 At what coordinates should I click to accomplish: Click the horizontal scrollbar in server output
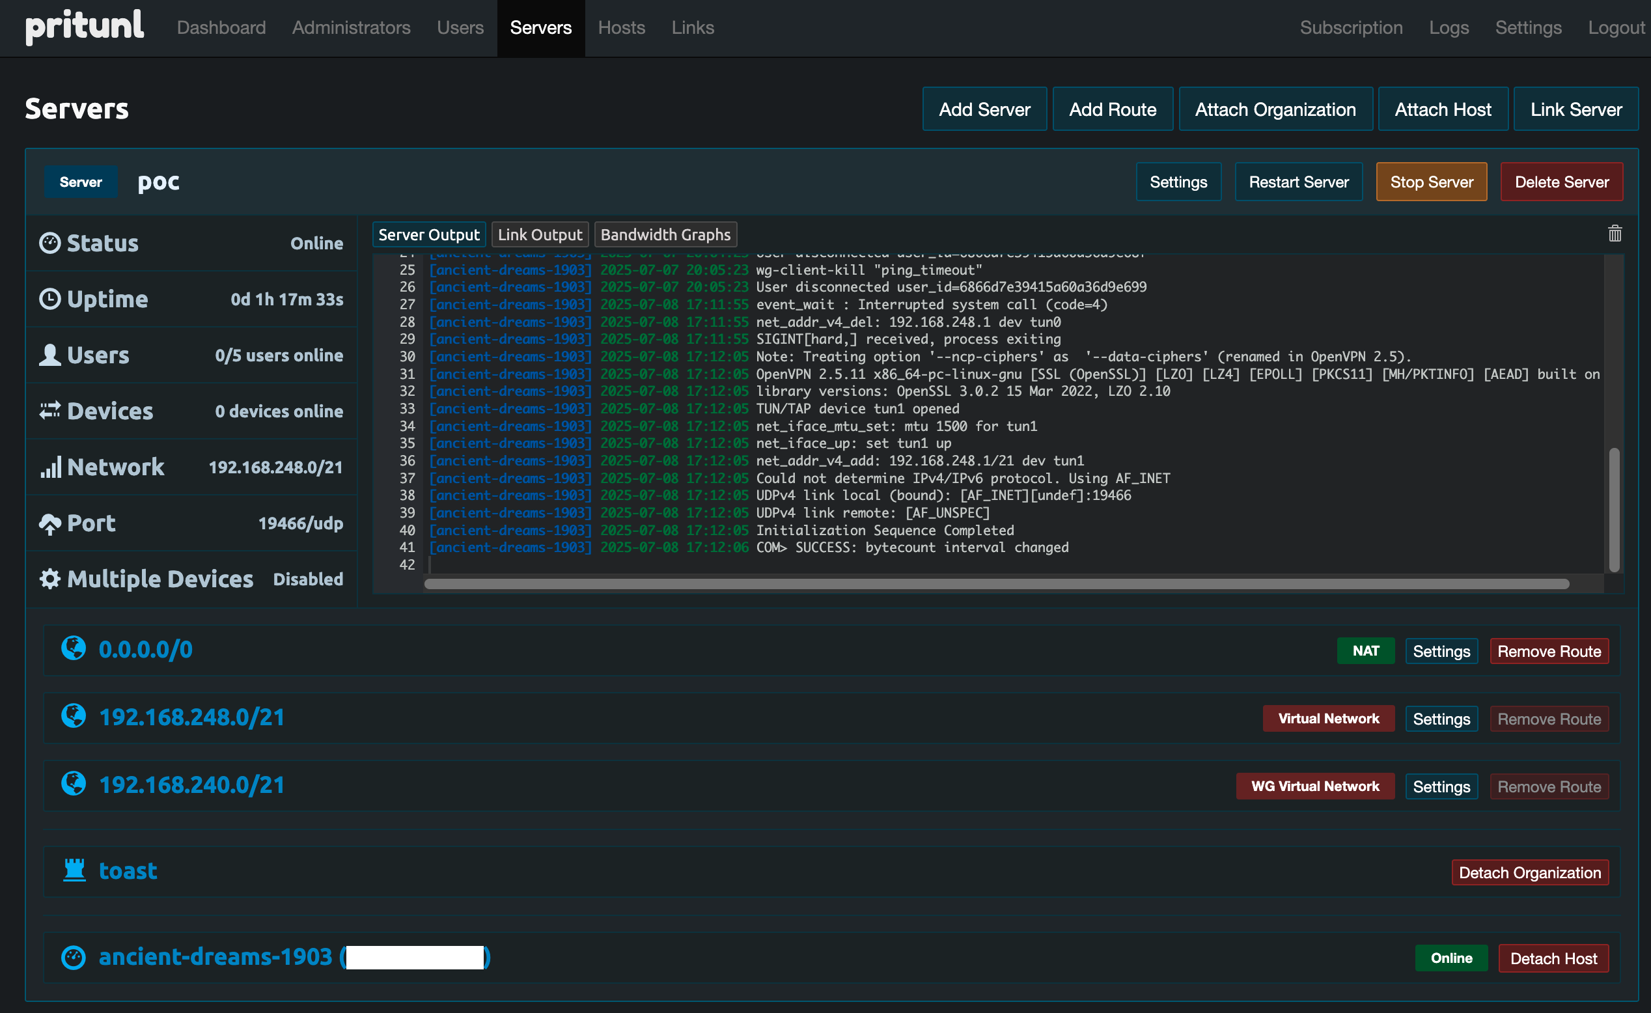tap(995, 584)
